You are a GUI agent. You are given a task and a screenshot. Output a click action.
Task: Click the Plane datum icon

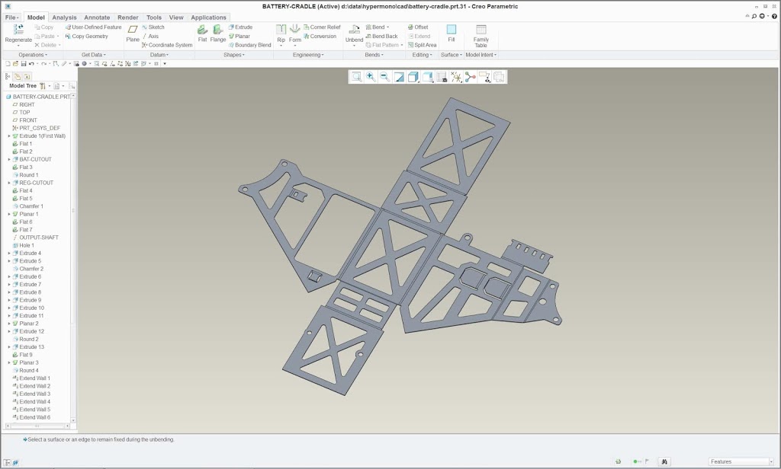tap(133, 30)
